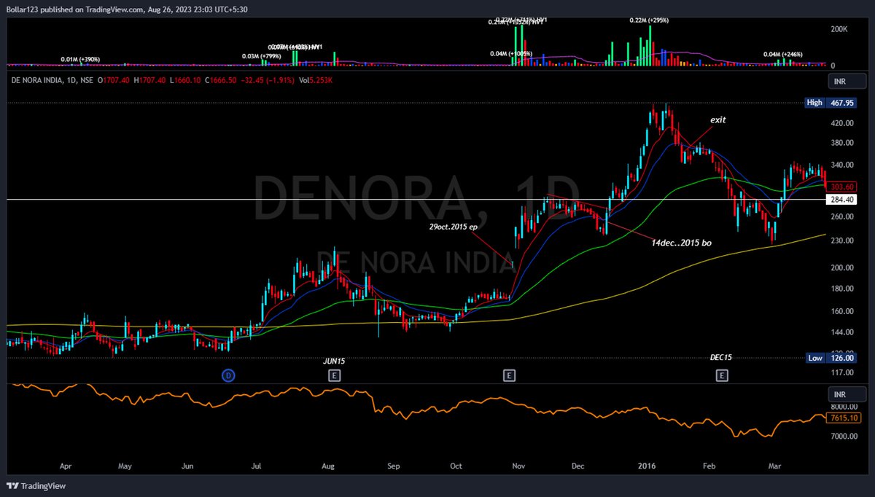This screenshot has height=497, width=875.
Task: Click the 'DEC15' text label
Action: (721, 358)
